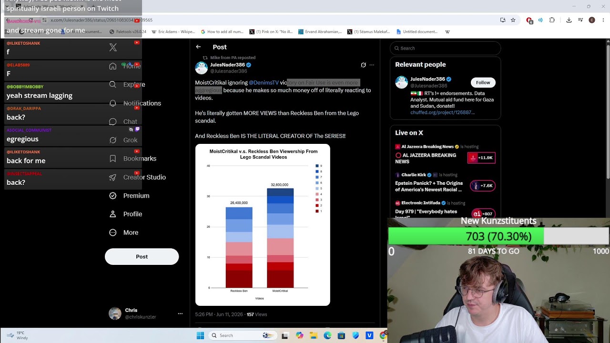
Task: Open 'Mike from PA reposted' label
Action: click(x=233, y=58)
